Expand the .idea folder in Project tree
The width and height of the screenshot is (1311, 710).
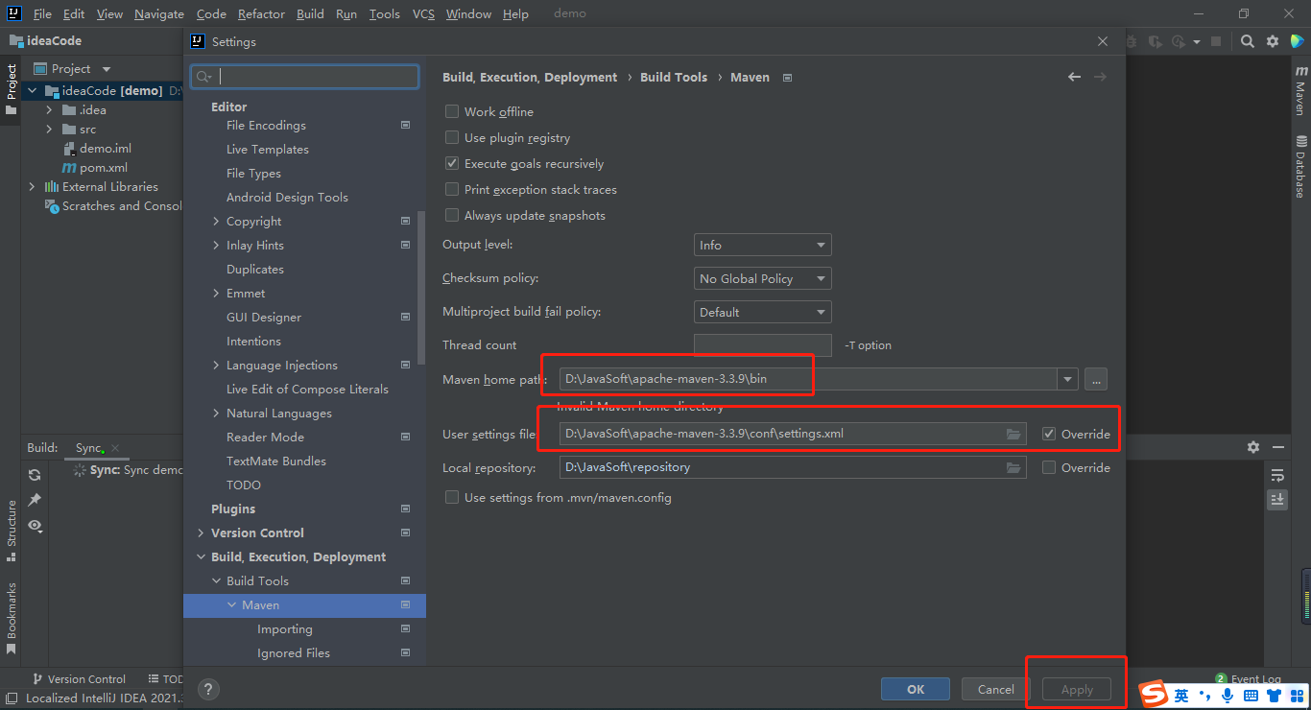(x=49, y=109)
